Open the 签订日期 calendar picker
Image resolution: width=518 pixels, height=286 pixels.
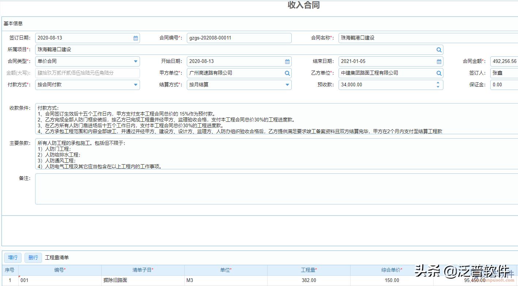pyautogui.click(x=135, y=38)
